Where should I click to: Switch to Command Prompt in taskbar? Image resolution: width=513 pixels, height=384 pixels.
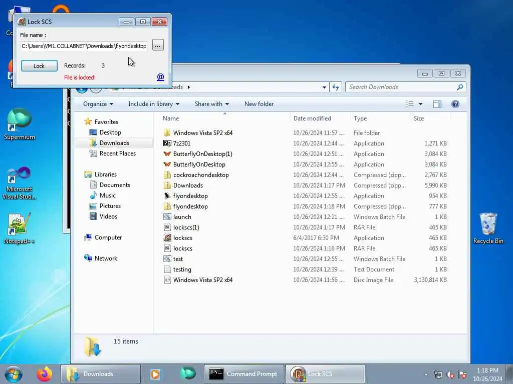(244, 374)
